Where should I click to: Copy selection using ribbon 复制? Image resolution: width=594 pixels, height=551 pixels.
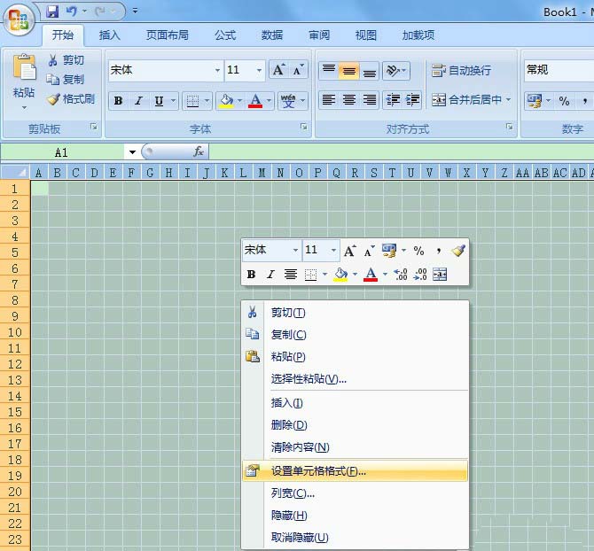[x=65, y=79]
